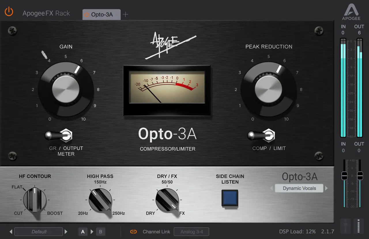The width and height of the screenshot is (369, 239).
Task: Turn the HIGH PASS filter knob
Action: pyautogui.click(x=100, y=200)
